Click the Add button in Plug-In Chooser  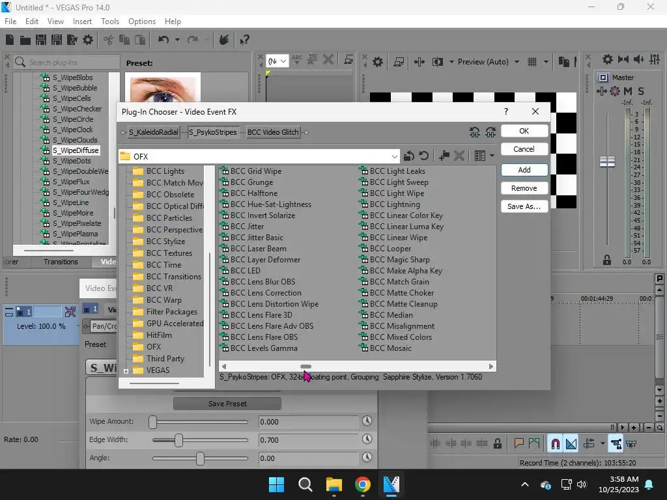(x=524, y=170)
